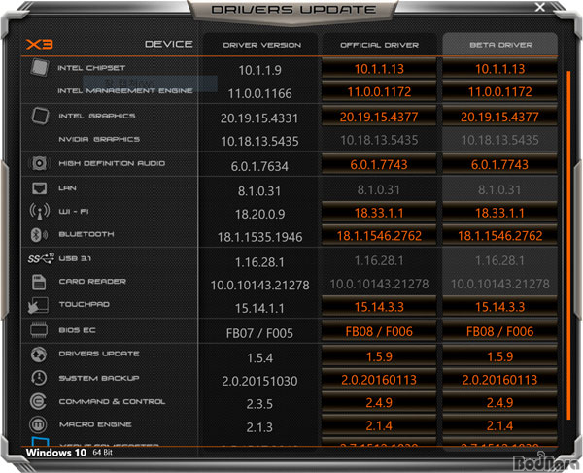Switch to the Beta Driver column tab
The width and height of the screenshot is (583, 473).
coord(500,45)
